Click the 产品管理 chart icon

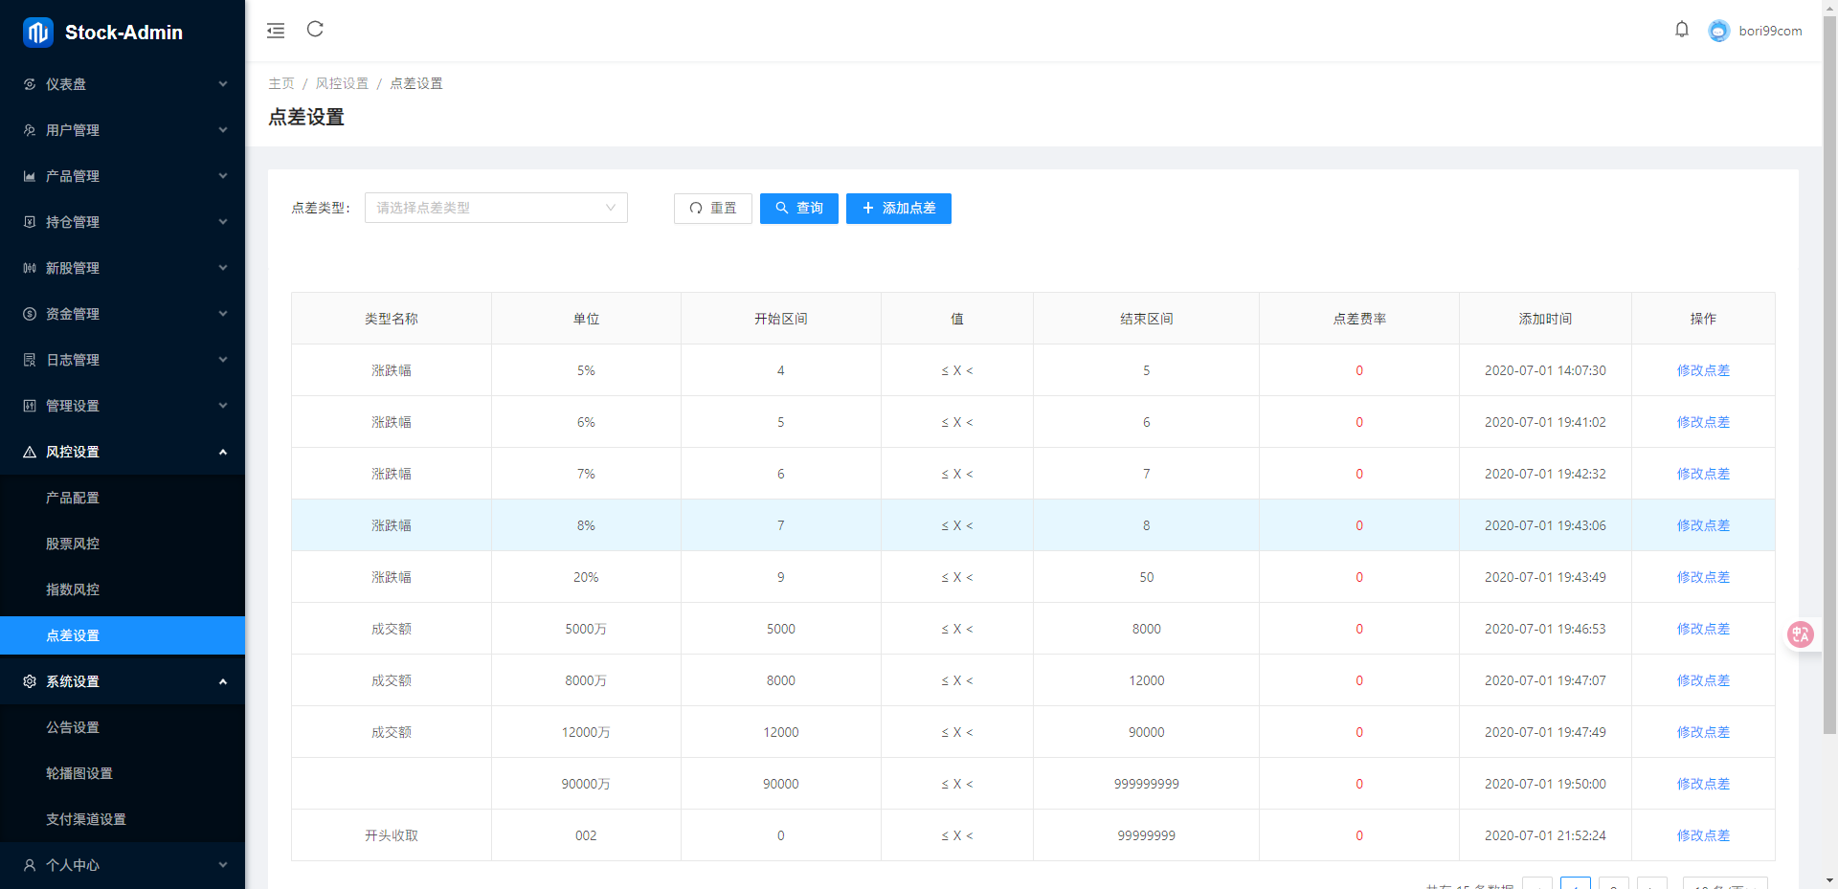point(30,176)
